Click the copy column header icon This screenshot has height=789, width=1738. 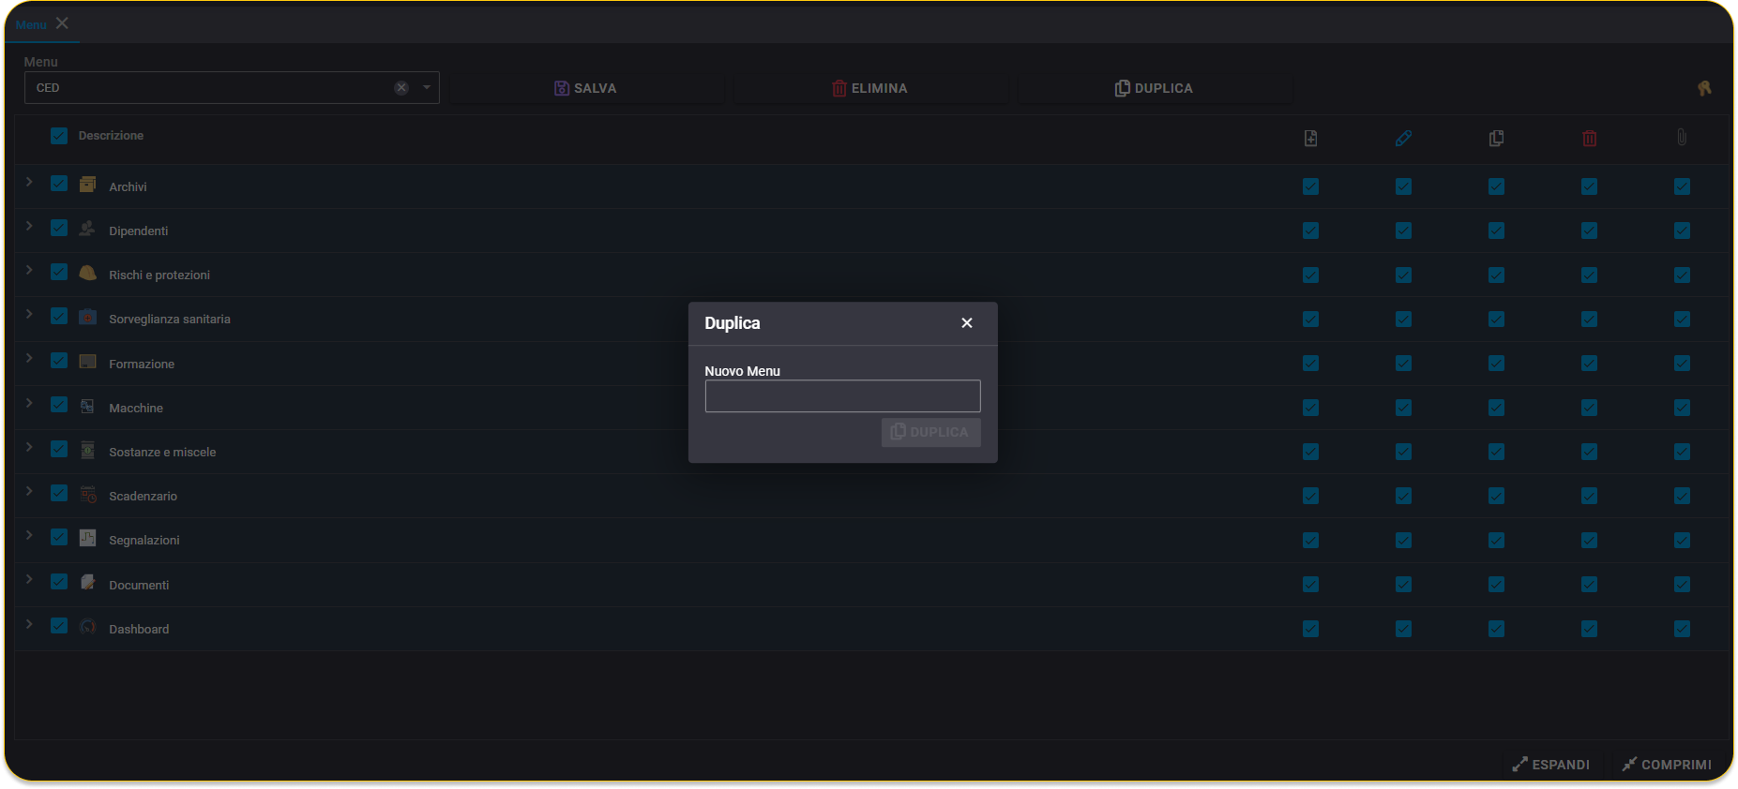1496,138
